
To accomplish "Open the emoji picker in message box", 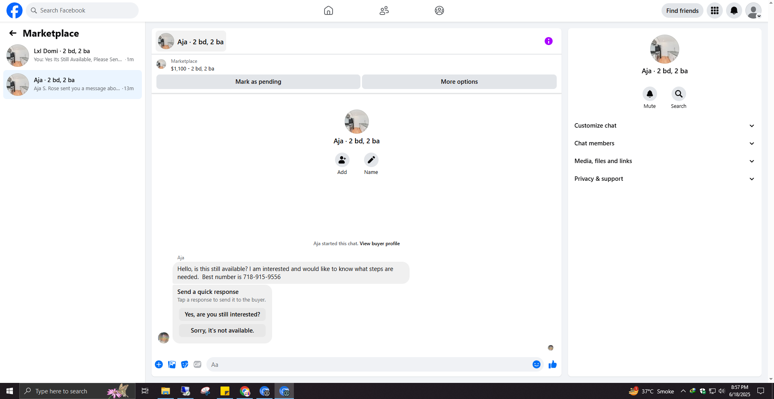I will (537, 364).
